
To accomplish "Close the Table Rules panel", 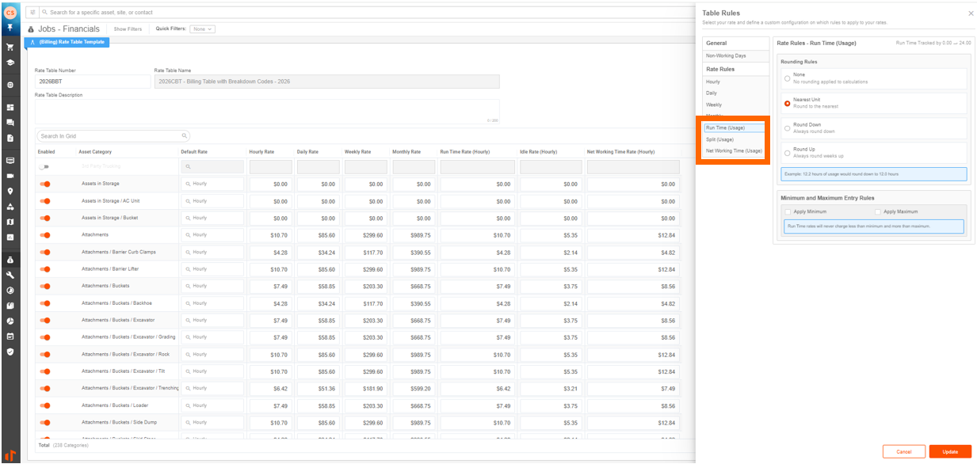I will coord(971,13).
